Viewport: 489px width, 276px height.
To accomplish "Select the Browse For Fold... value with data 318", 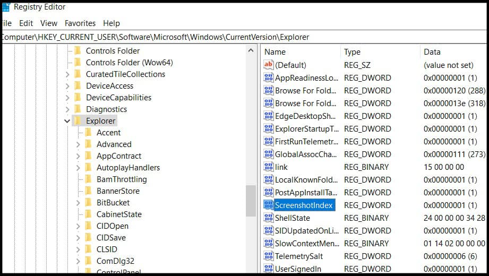I will coord(306,103).
